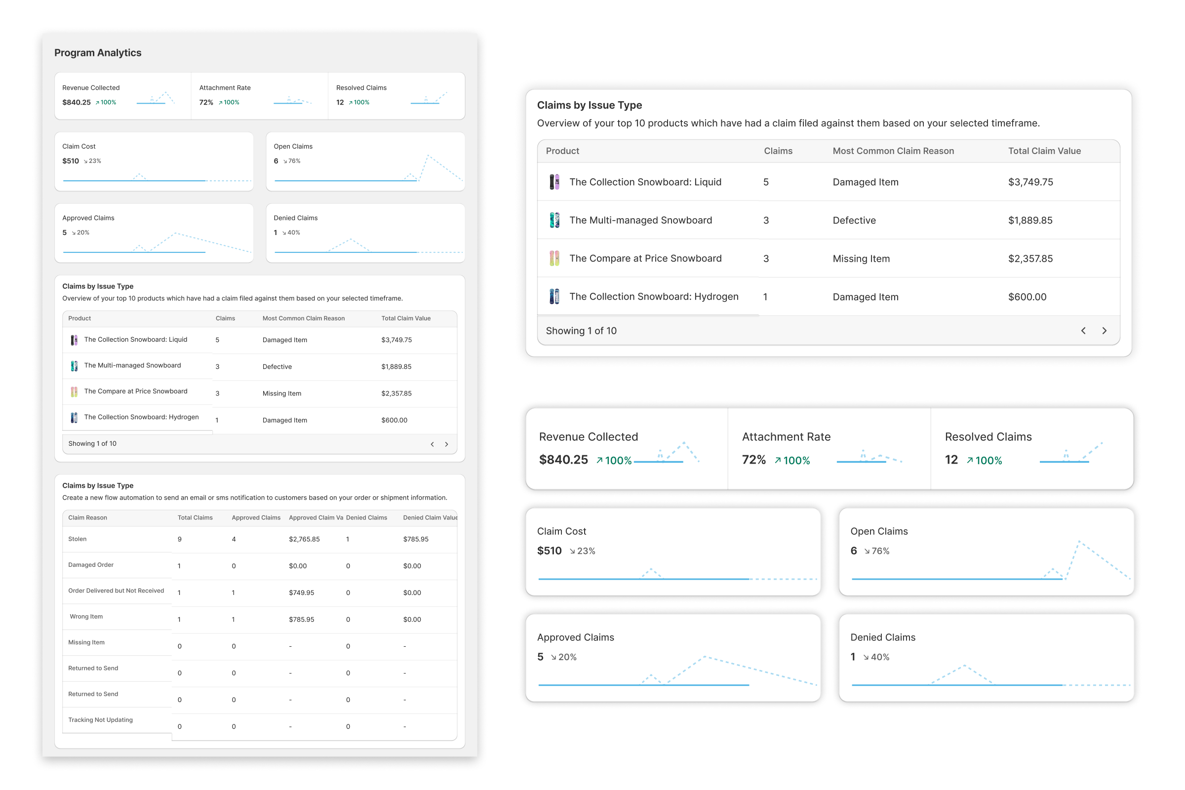Viewport: 1185px width, 790px height.
Task: Click the previous page arrow in the large Claims table
Action: (1083, 330)
